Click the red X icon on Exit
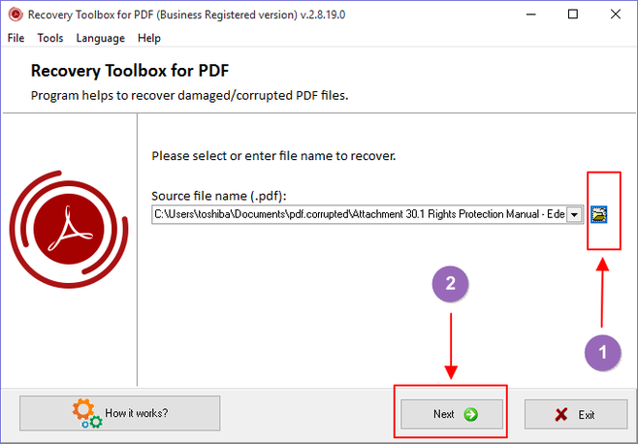Viewport: 638px width, 444px height. (x=560, y=414)
